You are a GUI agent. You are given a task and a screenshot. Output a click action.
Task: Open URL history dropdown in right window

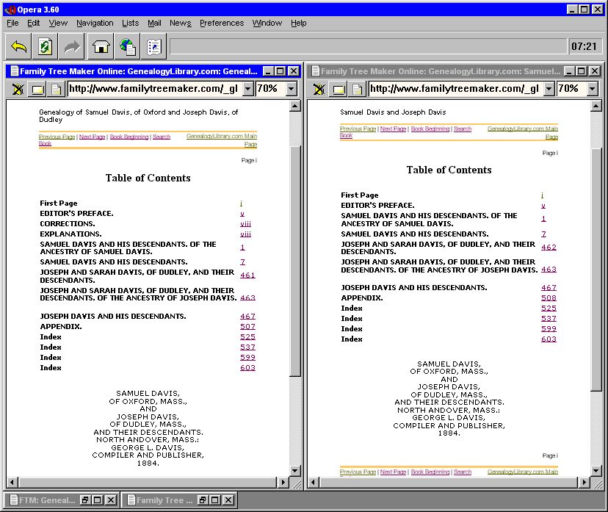click(x=549, y=89)
